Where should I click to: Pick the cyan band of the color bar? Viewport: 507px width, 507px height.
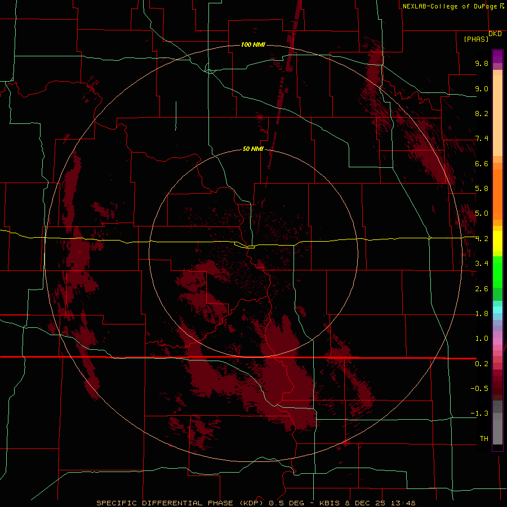tap(497, 309)
